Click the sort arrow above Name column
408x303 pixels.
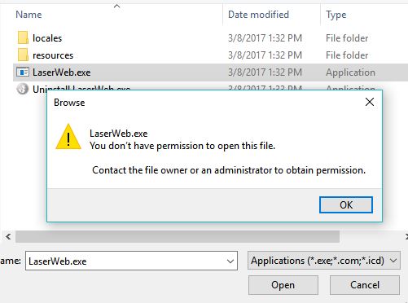[x=116, y=6]
